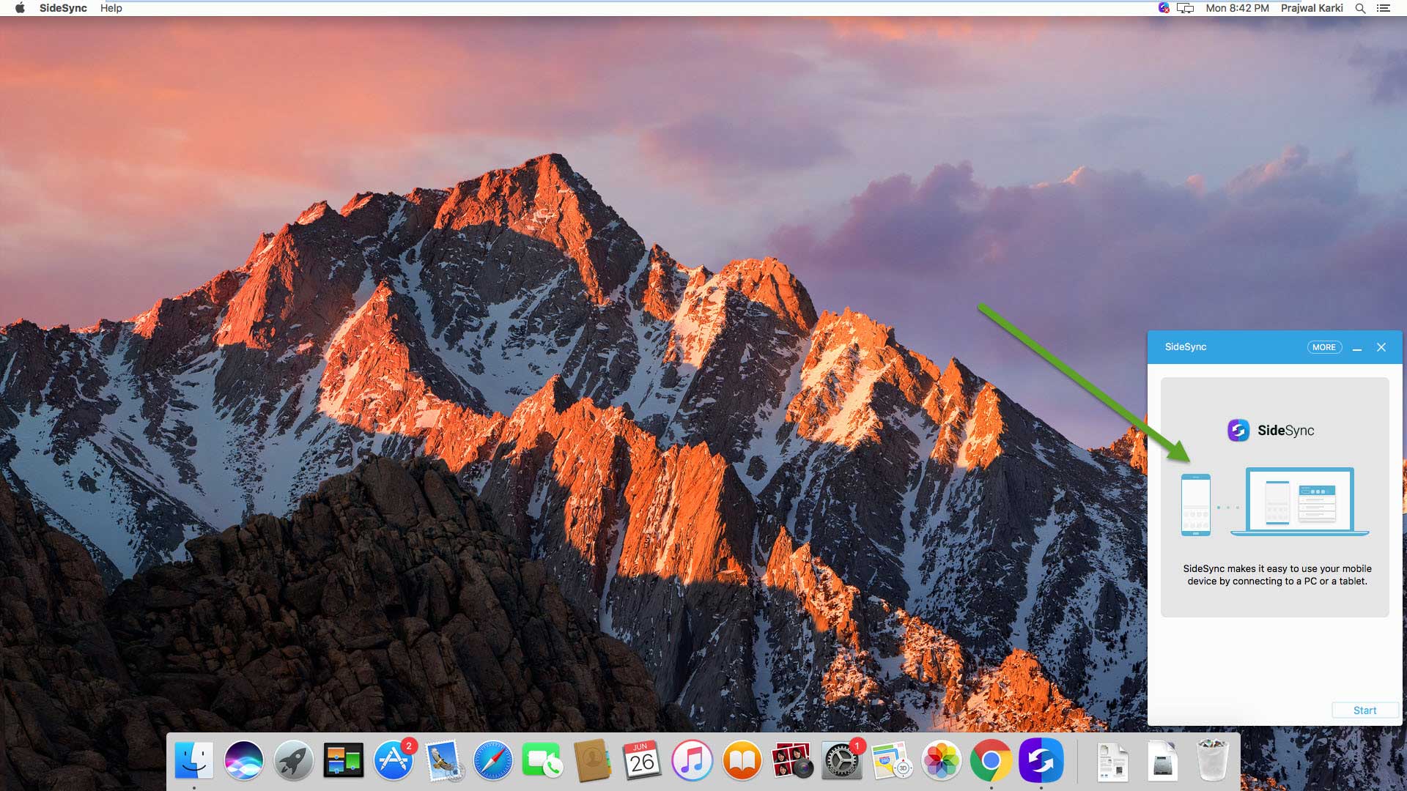Launch Google Chrome from the Dock
1407x791 pixels.
991,760
